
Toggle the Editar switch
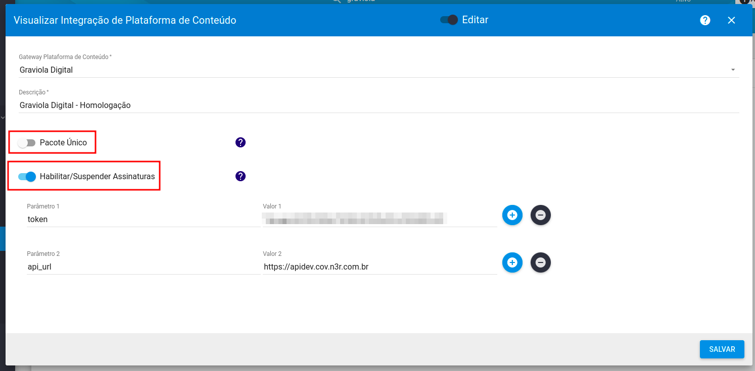tap(449, 20)
